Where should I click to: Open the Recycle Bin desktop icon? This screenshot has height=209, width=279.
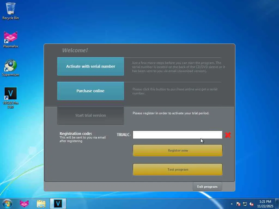pyautogui.click(x=11, y=11)
